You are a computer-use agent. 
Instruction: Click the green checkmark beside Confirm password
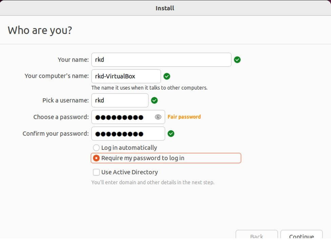pyautogui.click(x=171, y=134)
